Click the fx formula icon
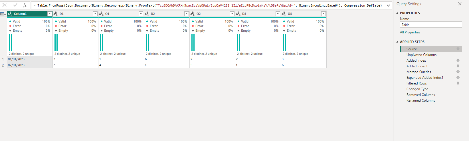The height and width of the screenshot is (141, 469). click(x=25, y=5)
